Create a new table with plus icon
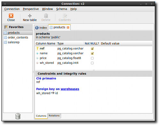160x126 pixels. point(30,16)
